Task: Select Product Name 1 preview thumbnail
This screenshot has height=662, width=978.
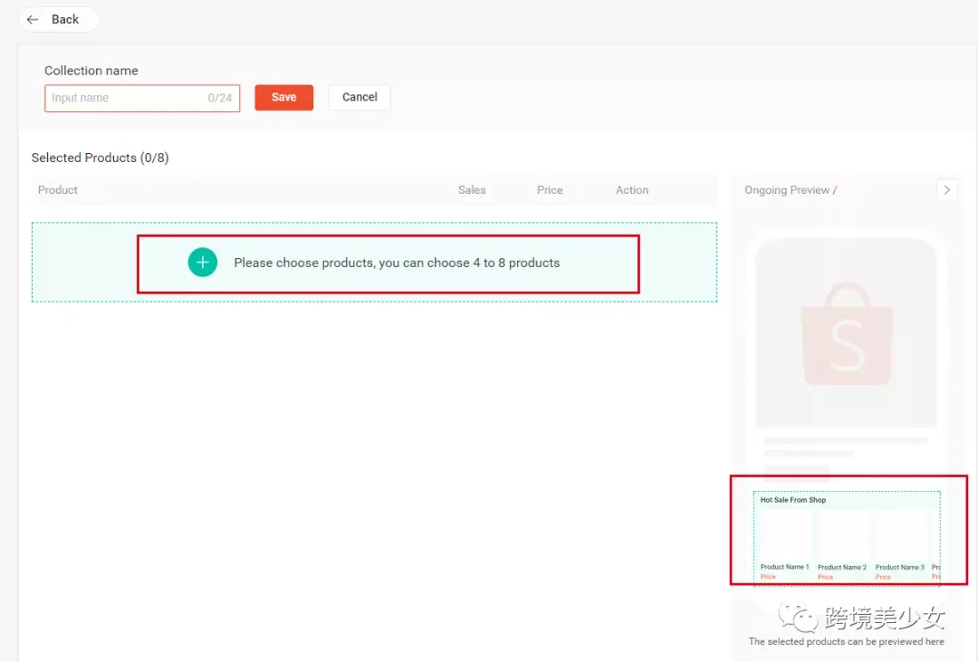Action: 784,535
